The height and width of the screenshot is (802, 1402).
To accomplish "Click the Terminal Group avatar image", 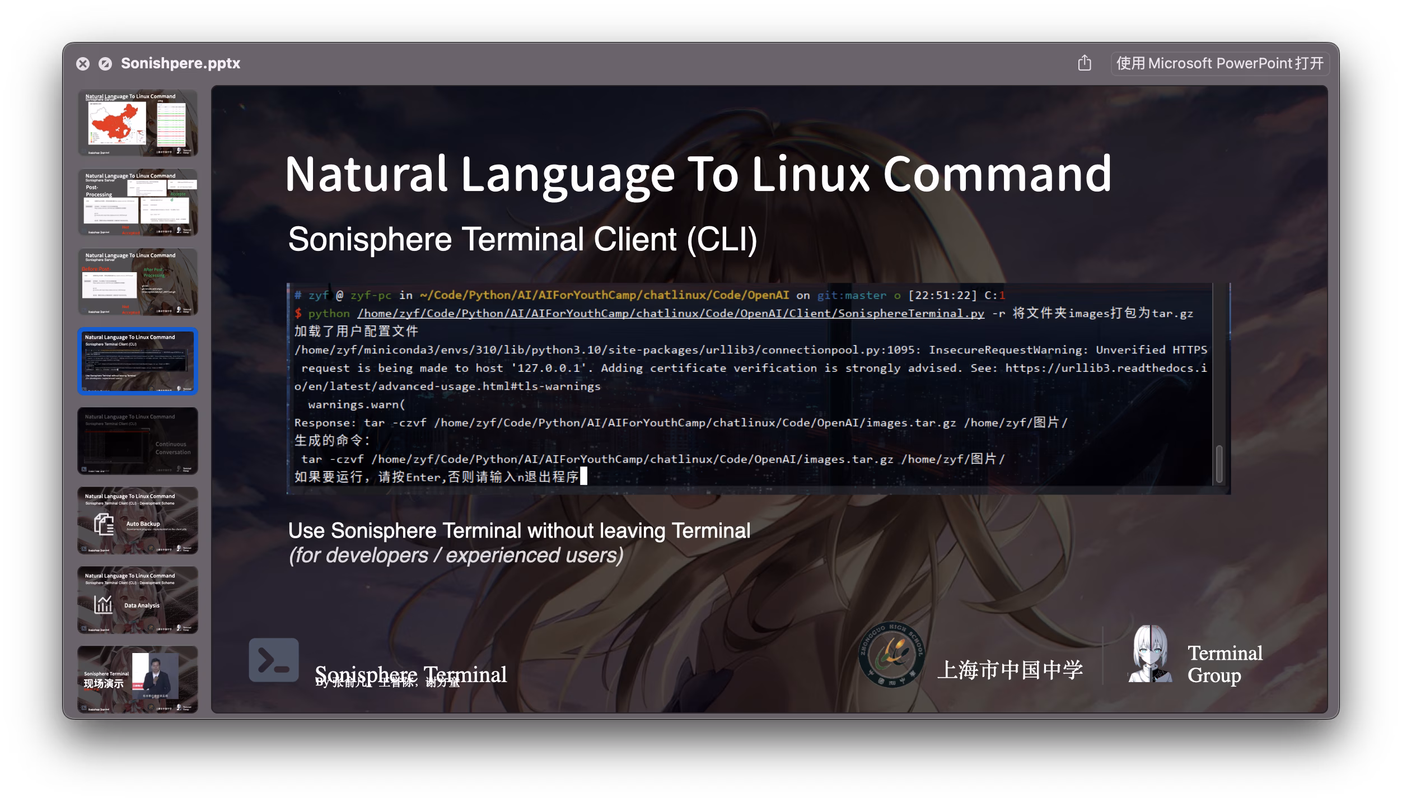I will pos(1150,654).
